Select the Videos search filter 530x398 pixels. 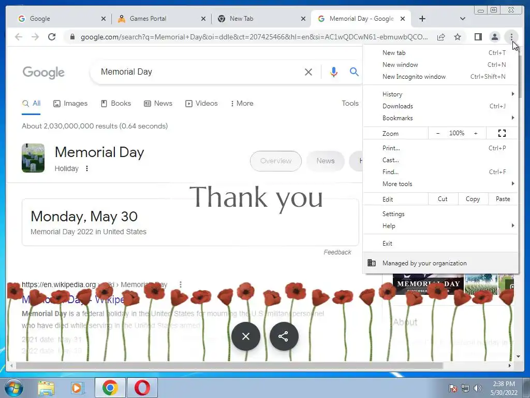click(x=201, y=104)
